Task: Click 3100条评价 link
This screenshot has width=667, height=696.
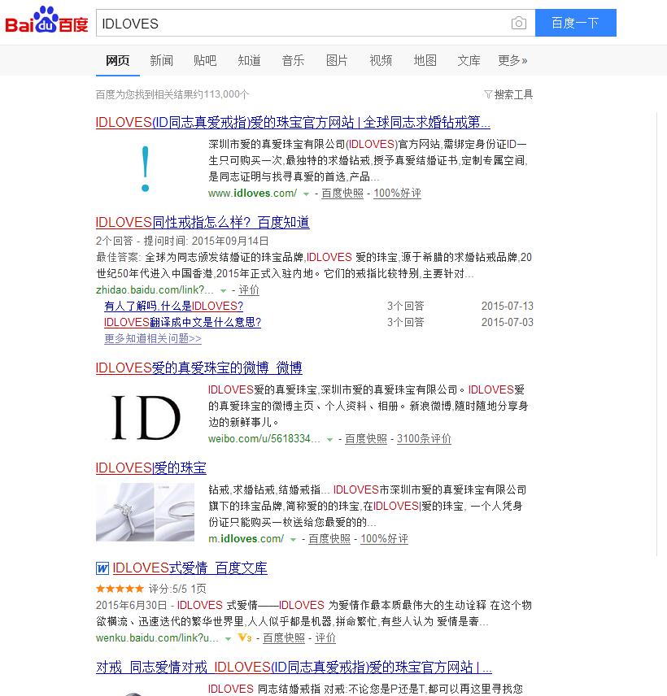Action: click(x=424, y=439)
